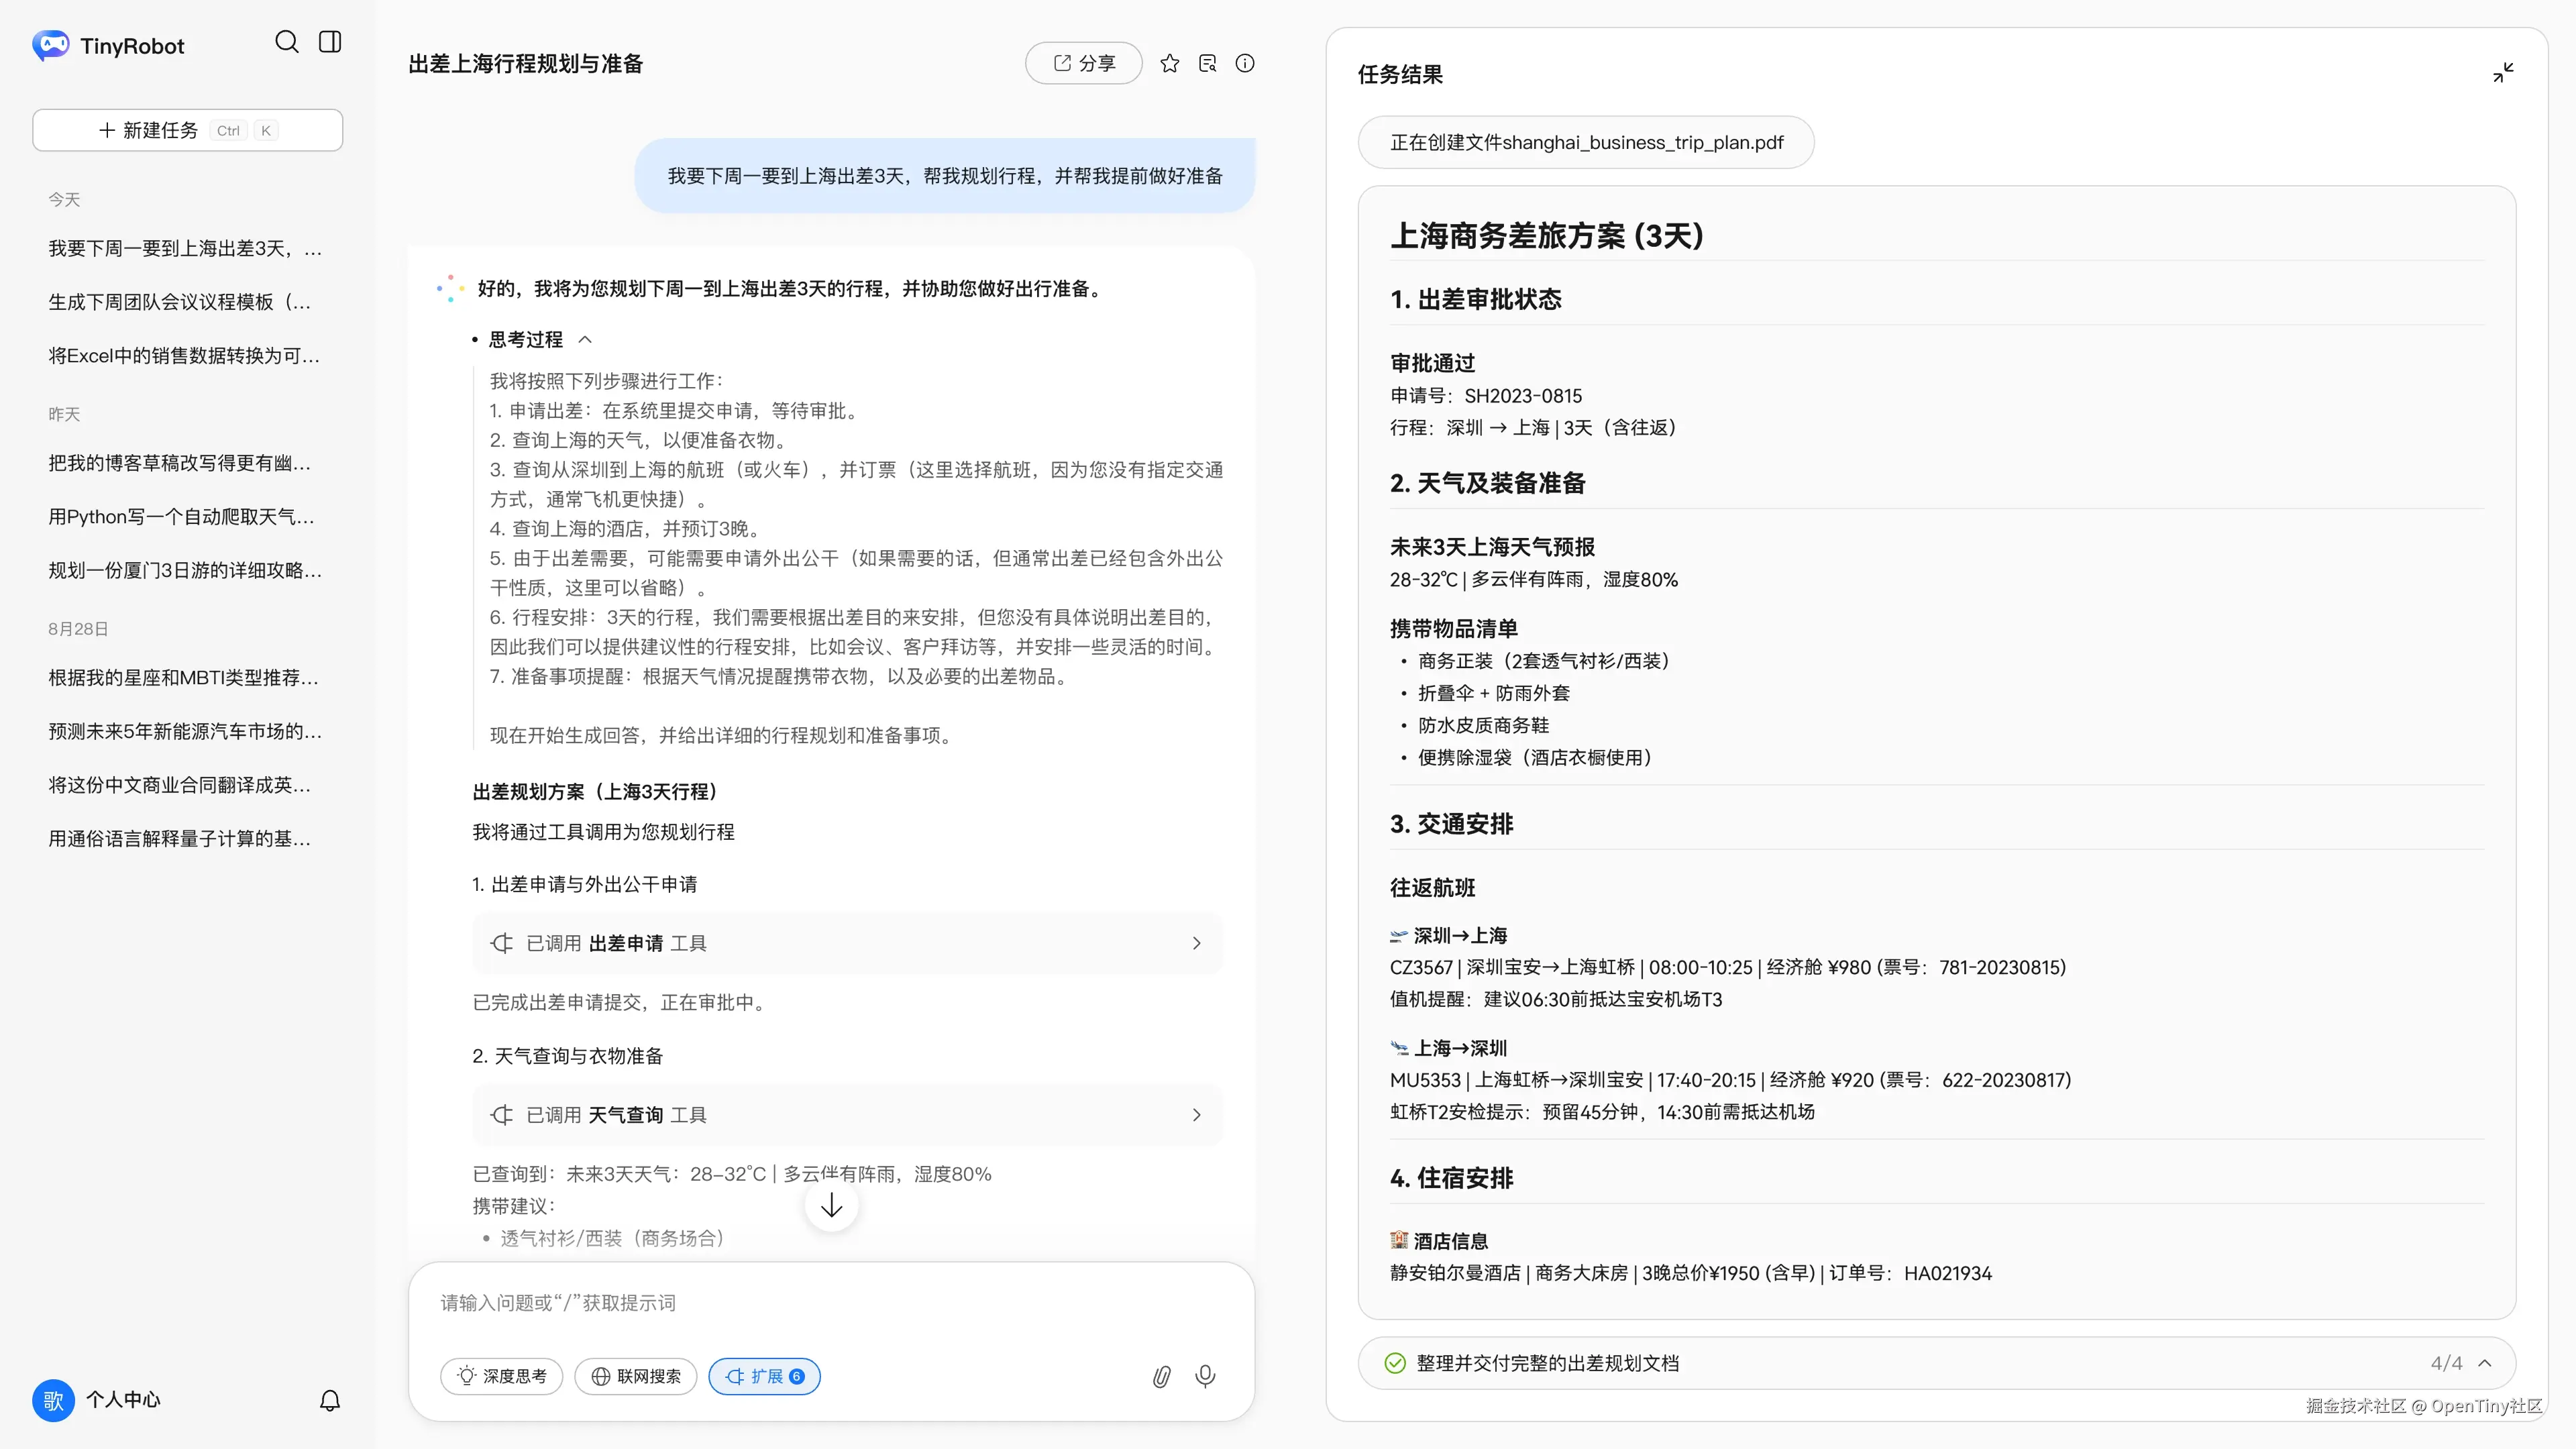Collapse the 思考过程 section

(x=585, y=340)
